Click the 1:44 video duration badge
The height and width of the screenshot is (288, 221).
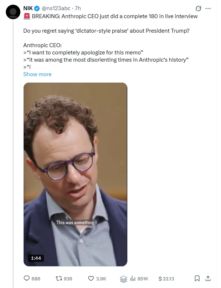tap(35, 258)
